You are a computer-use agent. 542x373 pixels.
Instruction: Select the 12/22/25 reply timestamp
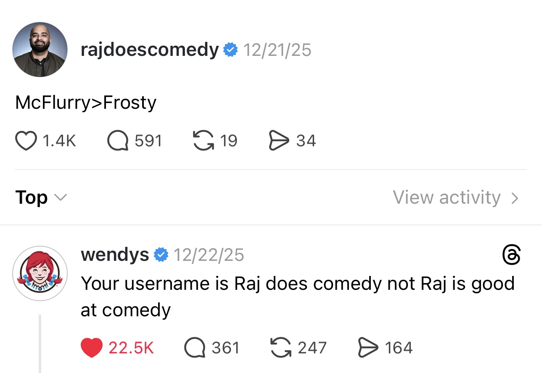209,255
